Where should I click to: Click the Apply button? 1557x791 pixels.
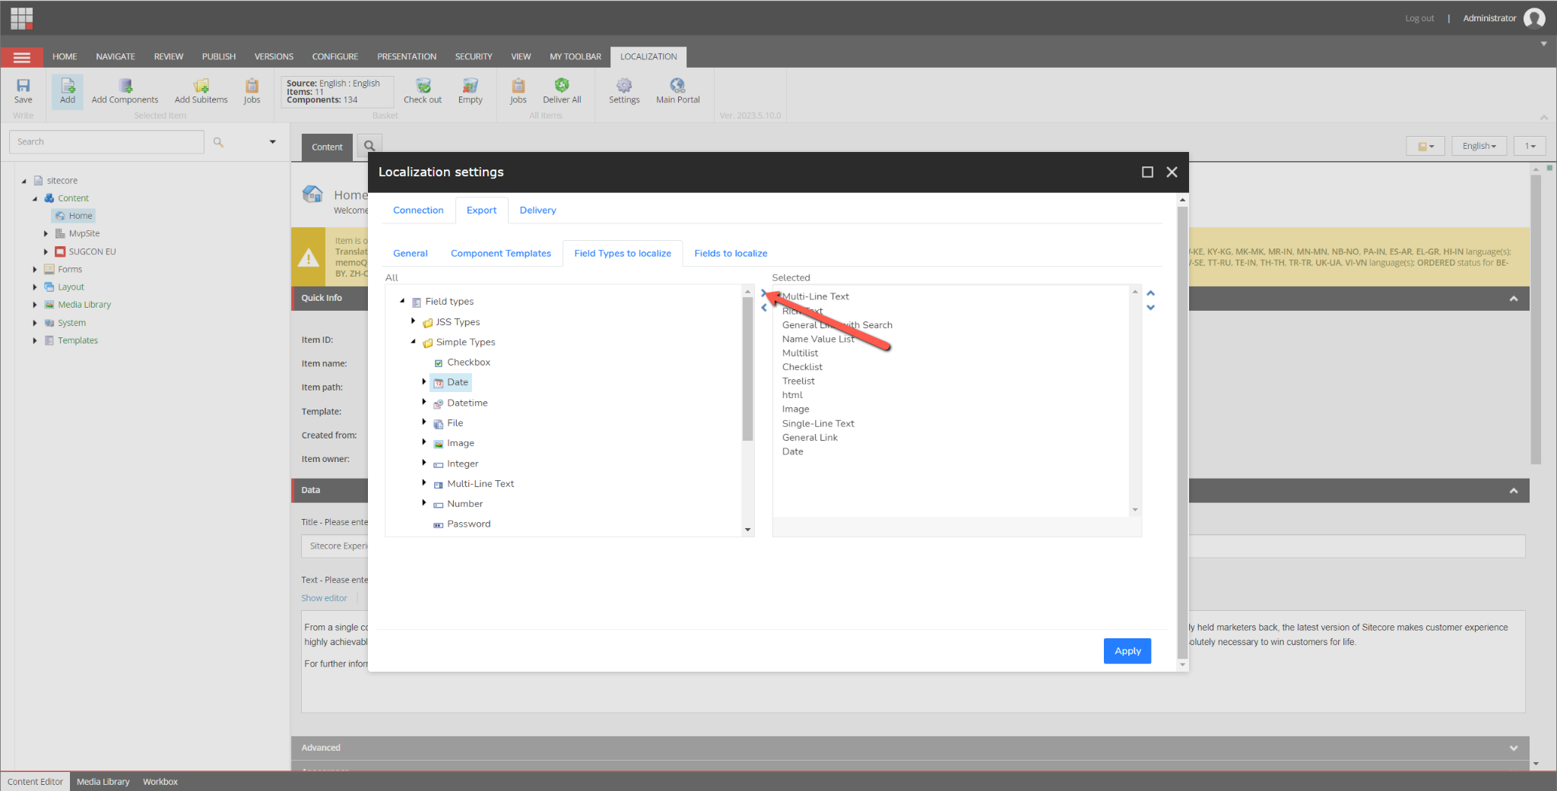click(x=1127, y=651)
